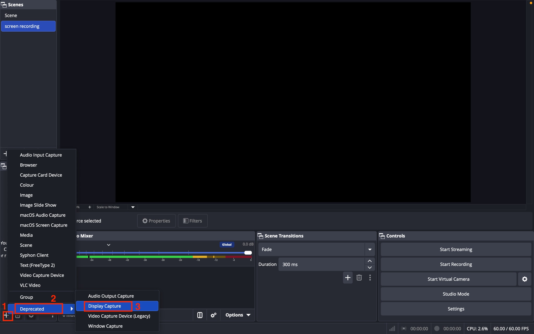Image resolution: width=534 pixels, height=334 pixels.
Task: Choose Capture Card Device source
Action: click(x=41, y=175)
